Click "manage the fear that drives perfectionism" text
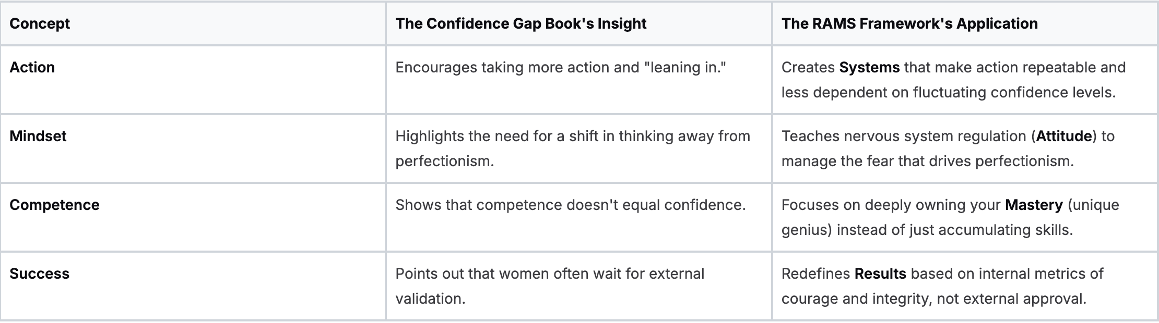This screenshot has width=1159, height=323. click(927, 161)
